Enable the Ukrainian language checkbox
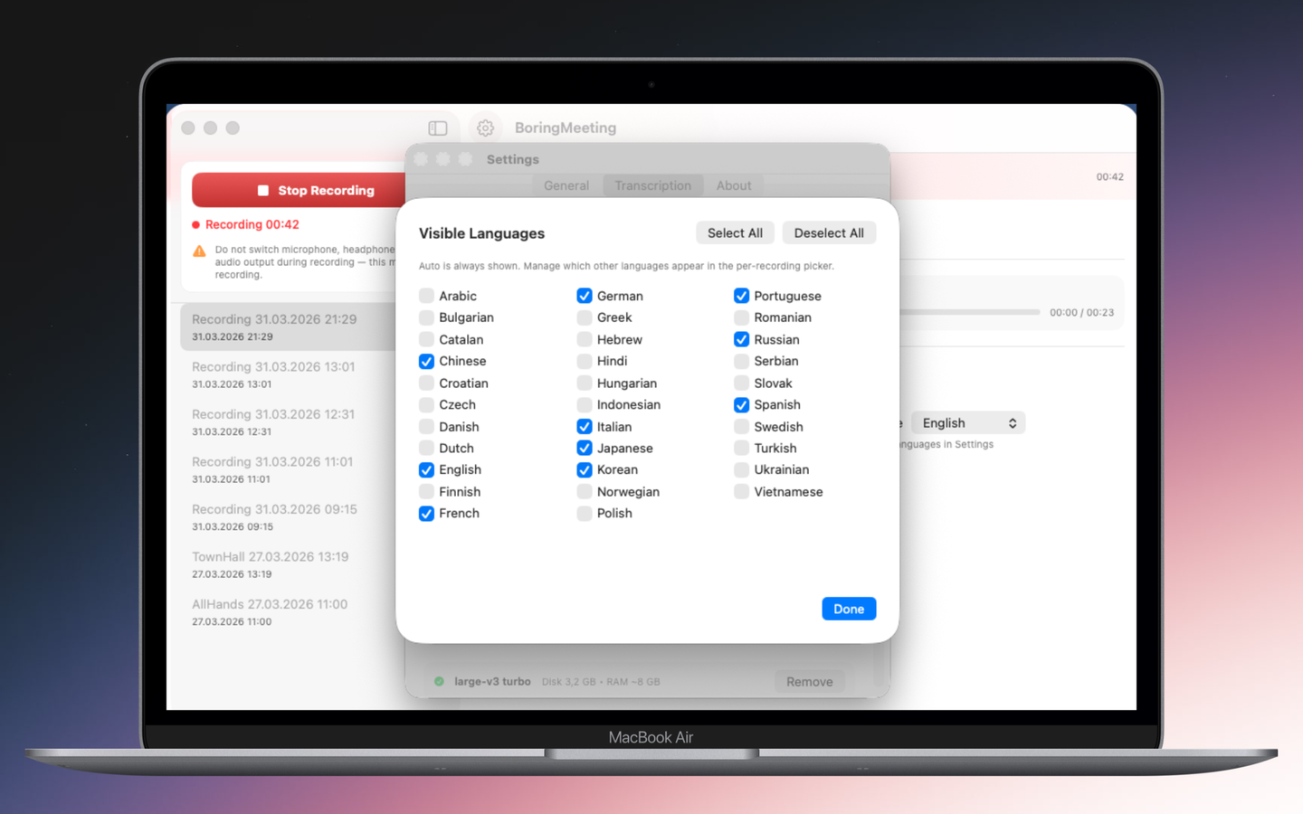The height and width of the screenshot is (814, 1303). tap(741, 469)
